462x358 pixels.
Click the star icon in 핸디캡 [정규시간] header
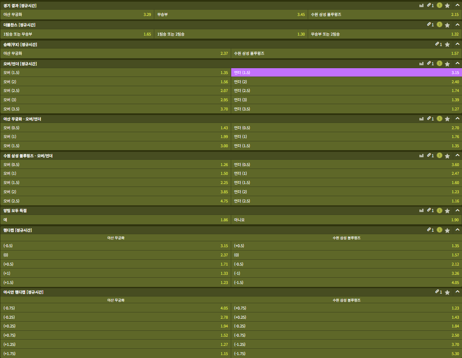[447, 230]
